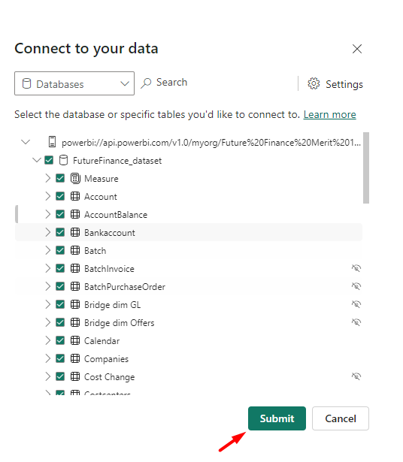Click the table list vertical scrollbar thumb
The height and width of the screenshot is (462, 403).
(x=366, y=168)
